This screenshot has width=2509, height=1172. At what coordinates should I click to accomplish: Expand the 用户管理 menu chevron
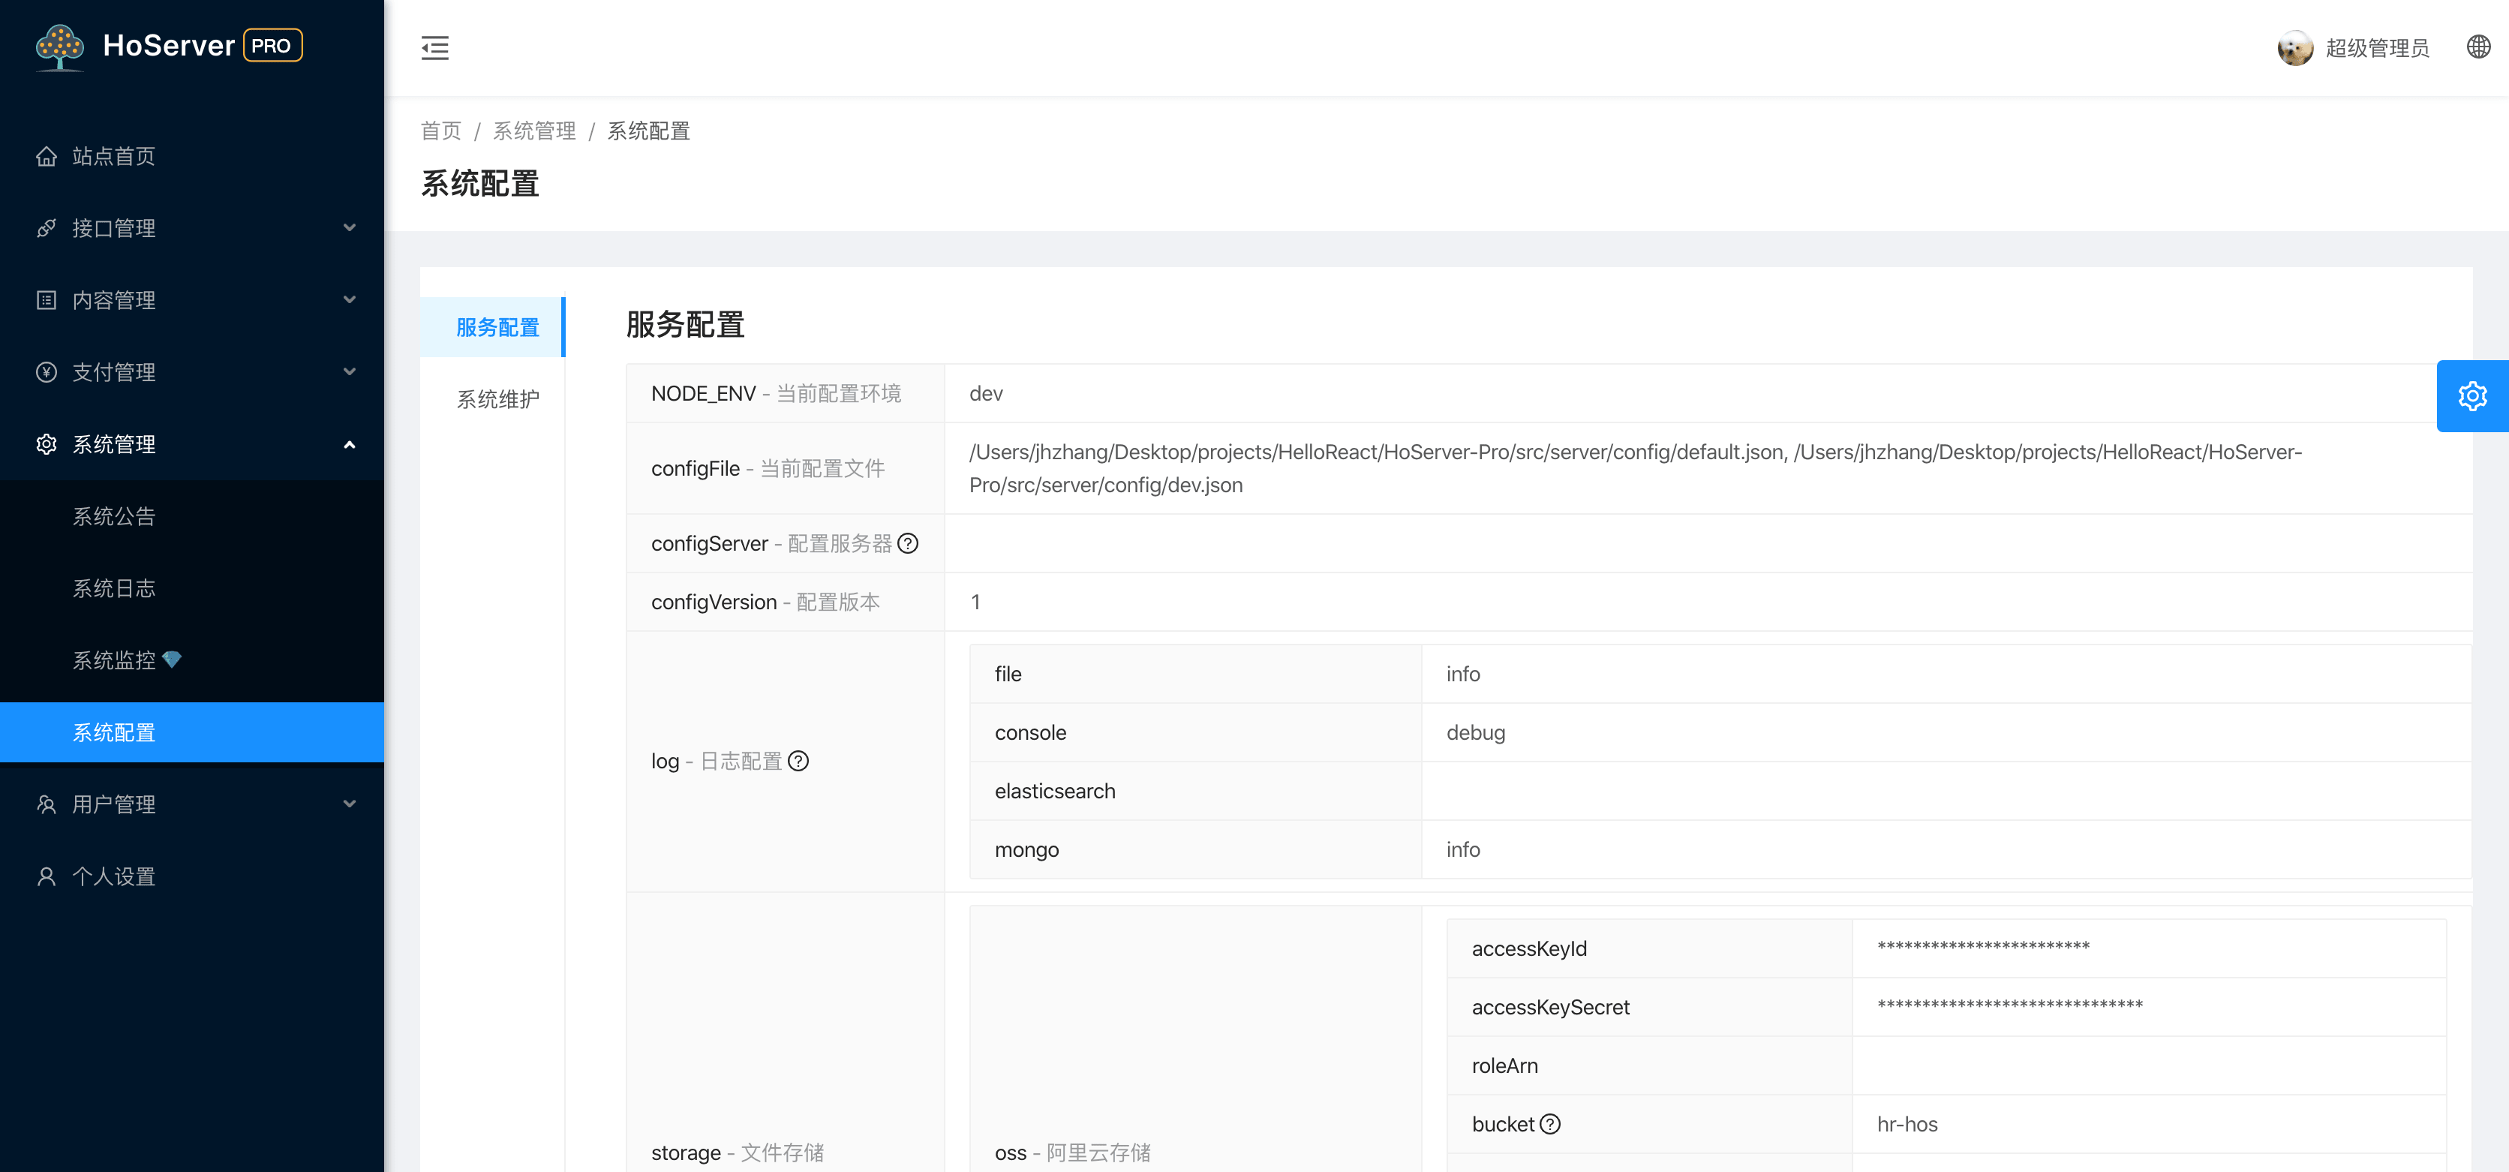coord(350,804)
